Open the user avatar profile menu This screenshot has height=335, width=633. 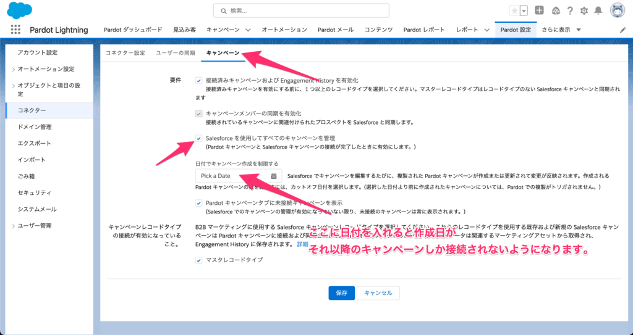[x=618, y=10]
